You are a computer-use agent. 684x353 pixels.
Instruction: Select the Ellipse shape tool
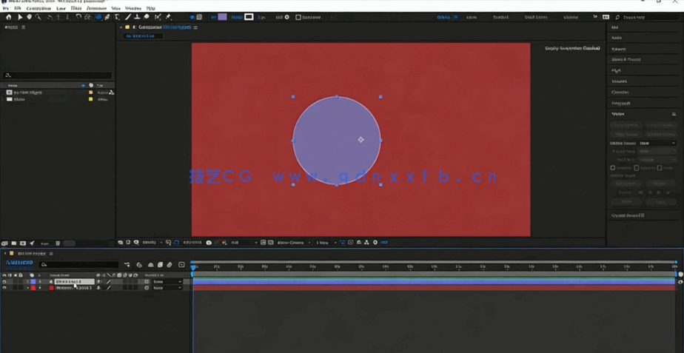tap(98, 16)
